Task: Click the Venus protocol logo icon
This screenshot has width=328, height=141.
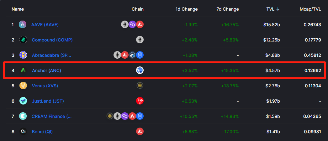Action: 23,86
